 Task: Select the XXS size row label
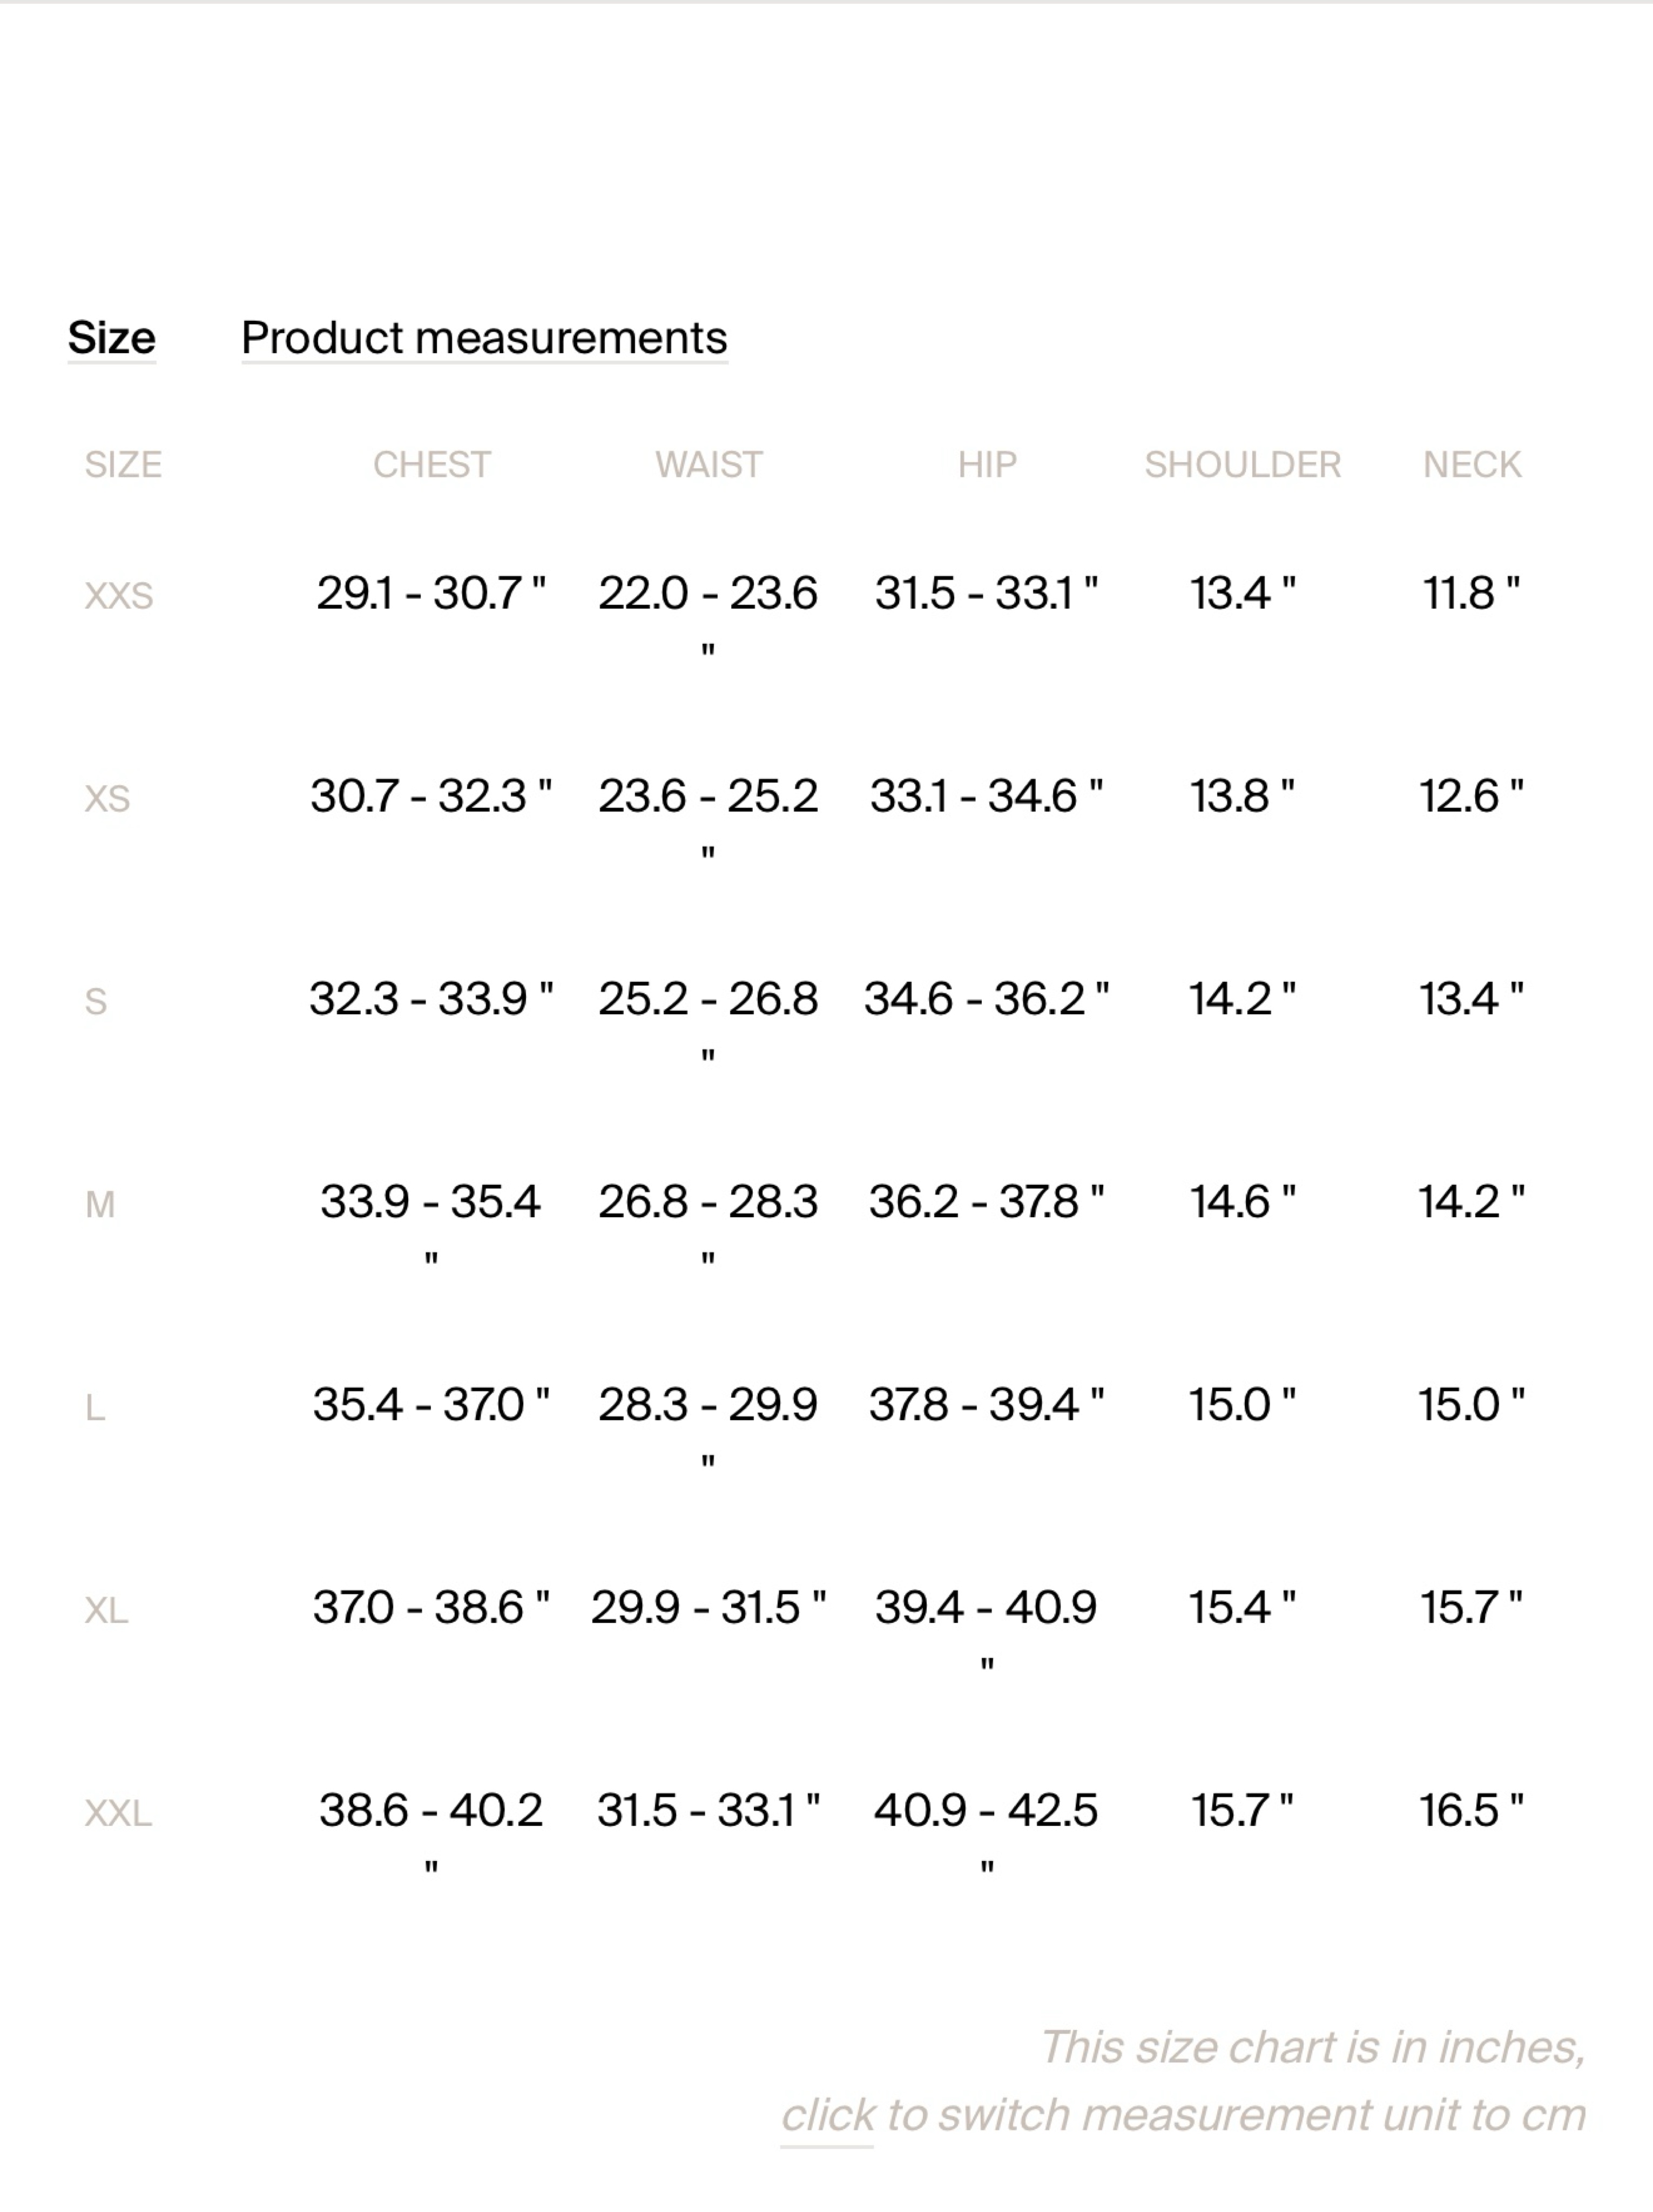(119, 596)
